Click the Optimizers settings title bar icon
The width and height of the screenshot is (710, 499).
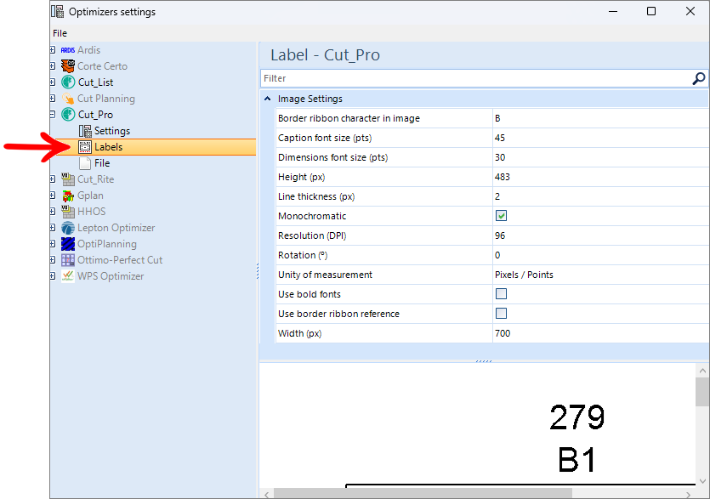(58, 11)
